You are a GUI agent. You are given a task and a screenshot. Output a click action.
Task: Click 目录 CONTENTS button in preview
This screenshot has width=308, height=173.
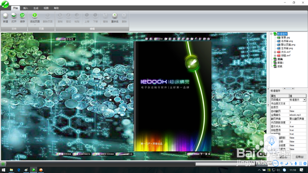pyautogui.click(x=82, y=154)
